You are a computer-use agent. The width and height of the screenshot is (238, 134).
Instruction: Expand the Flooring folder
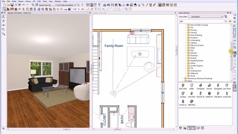[x=186, y=30]
